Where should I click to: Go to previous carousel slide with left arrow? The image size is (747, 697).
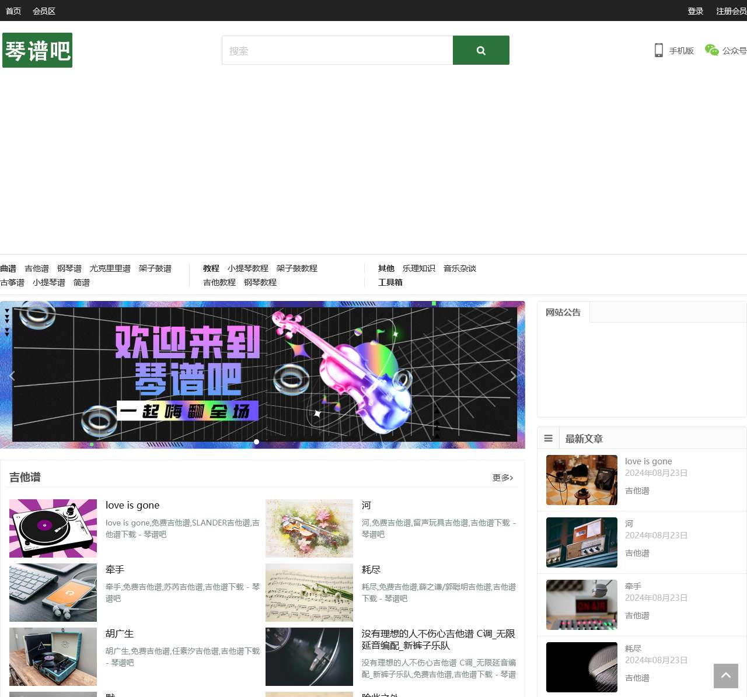[x=12, y=376]
